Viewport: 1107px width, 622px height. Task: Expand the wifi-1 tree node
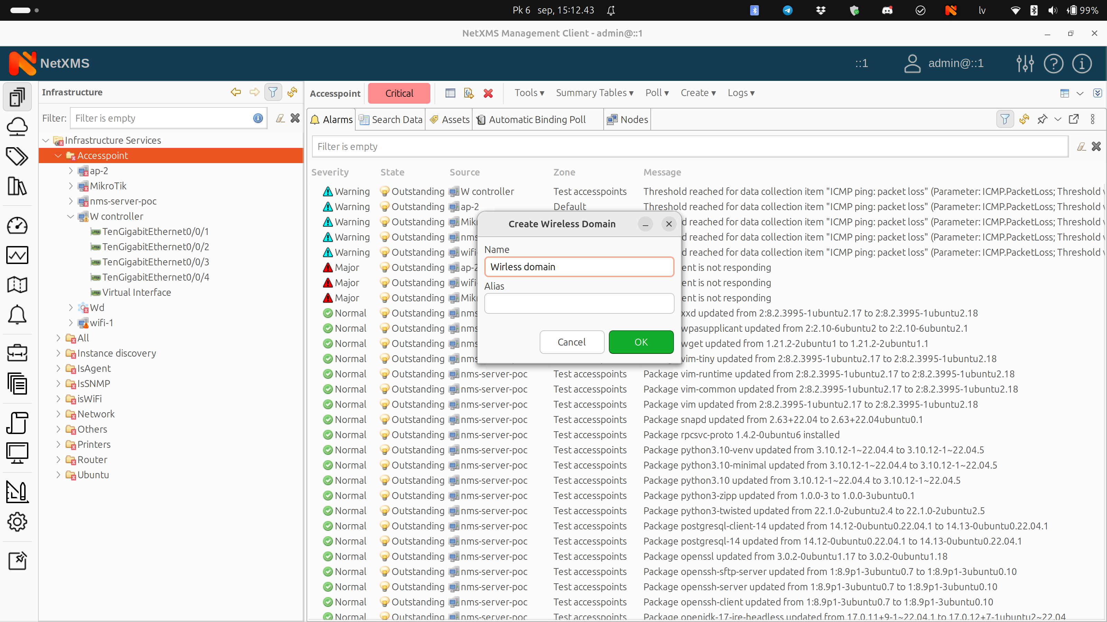click(x=71, y=323)
